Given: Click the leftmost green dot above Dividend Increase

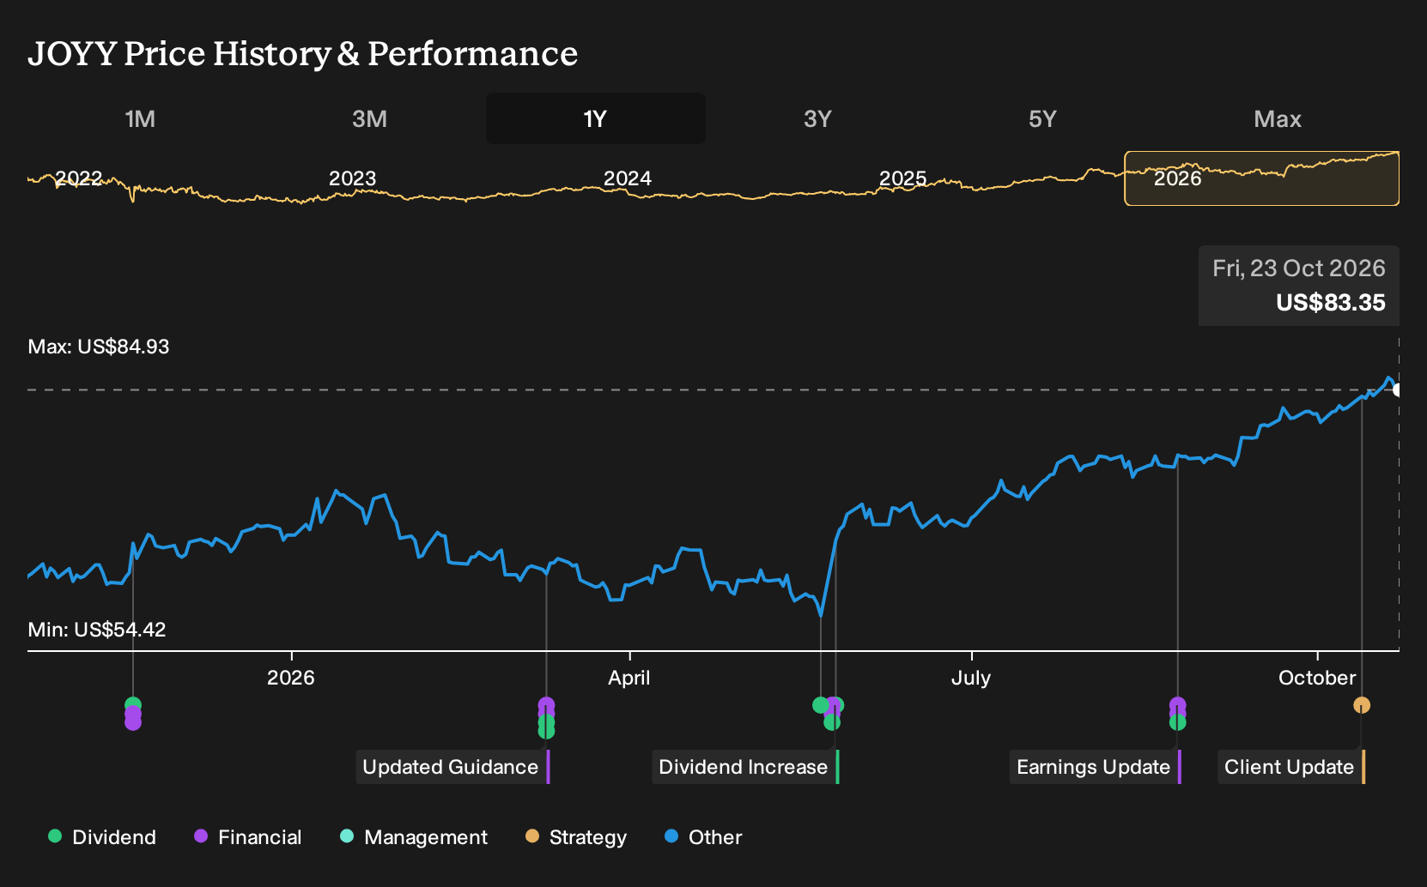Looking at the screenshot, I should coord(820,705).
